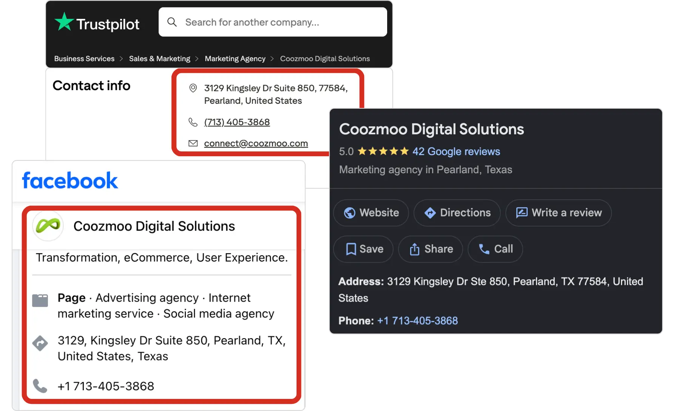Open the Coozmoo Digital Solutions Facebook page title
The height and width of the screenshot is (411, 675).
point(154,226)
